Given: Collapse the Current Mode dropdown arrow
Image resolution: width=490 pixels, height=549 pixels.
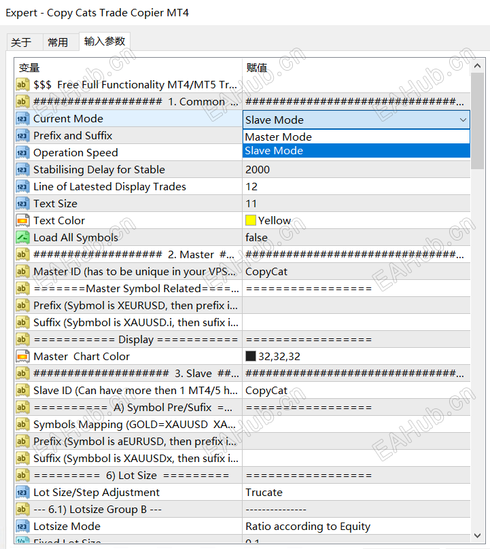Looking at the screenshot, I should 463,120.
